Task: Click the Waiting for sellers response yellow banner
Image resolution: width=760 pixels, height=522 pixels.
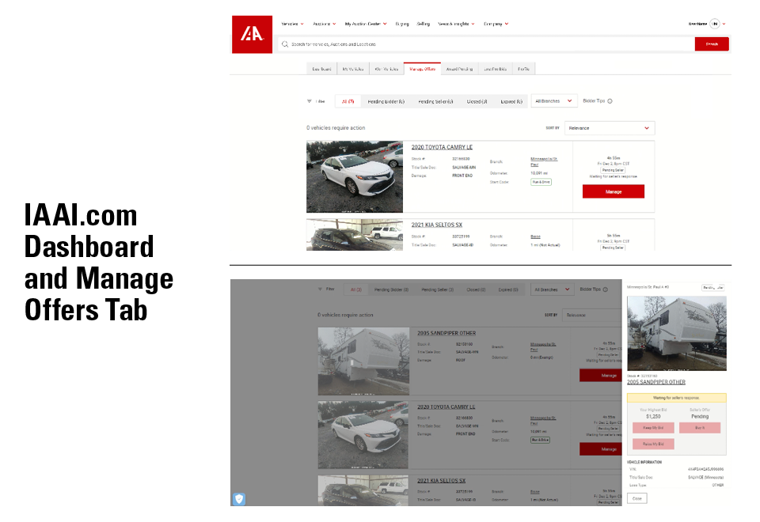Action: [x=677, y=398]
